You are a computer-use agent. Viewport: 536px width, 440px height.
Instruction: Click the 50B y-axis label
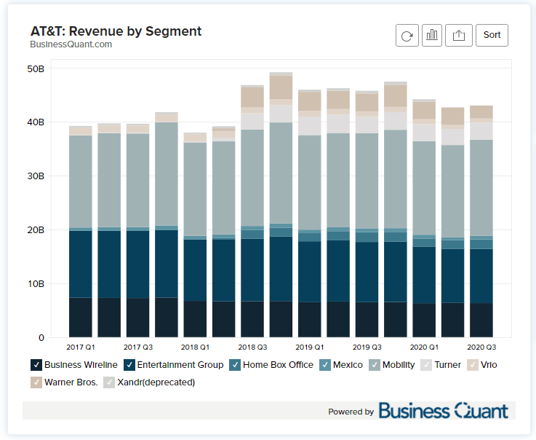tap(36, 68)
